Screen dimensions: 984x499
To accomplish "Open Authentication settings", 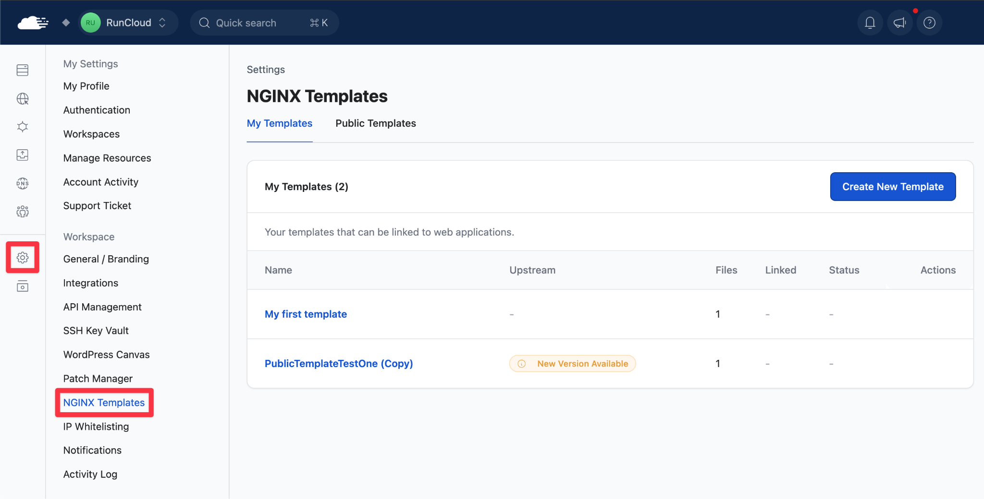I will tap(97, 110).
